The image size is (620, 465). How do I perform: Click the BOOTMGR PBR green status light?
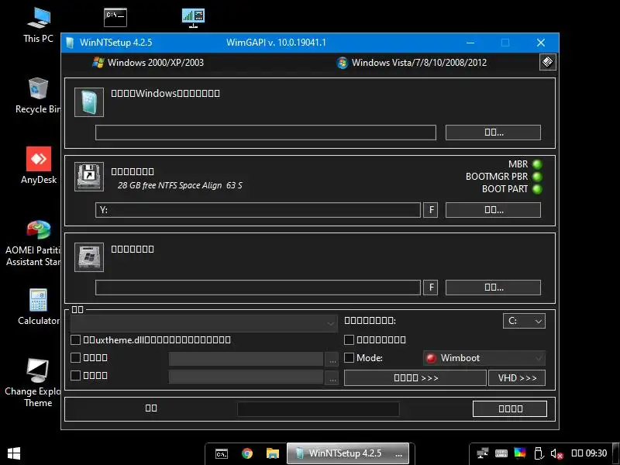point(537,177)
